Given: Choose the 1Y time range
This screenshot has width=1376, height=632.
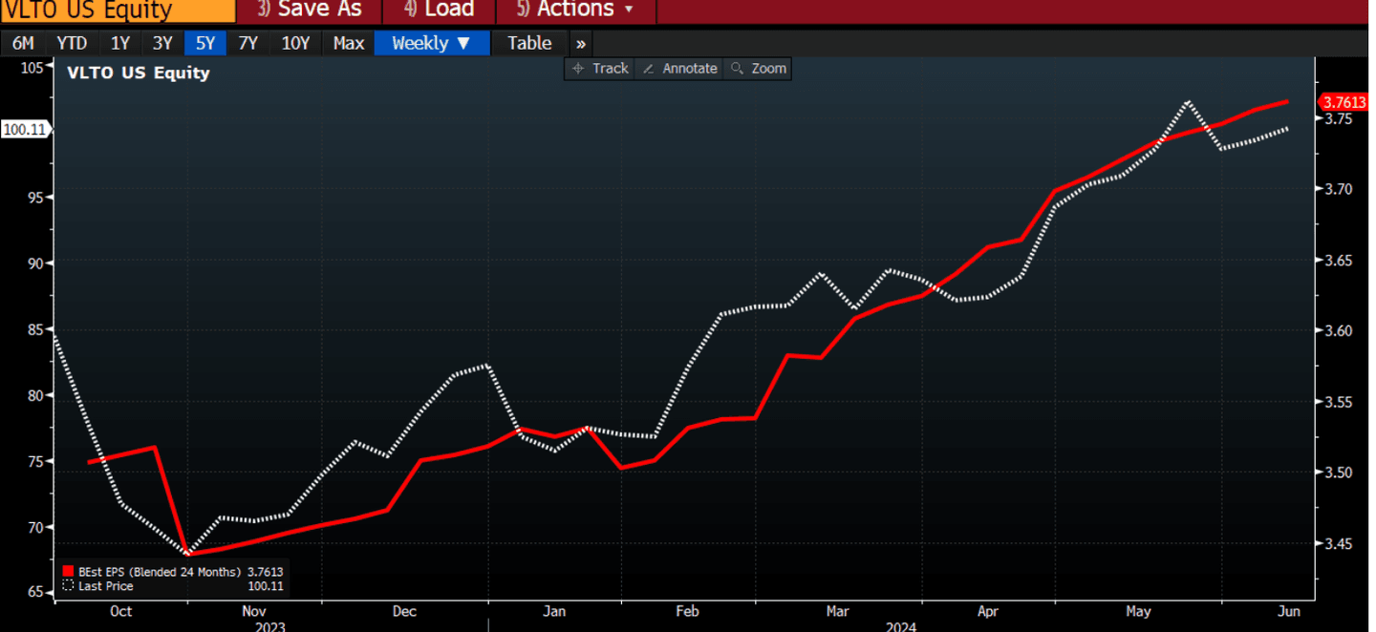Looking at the screenshot, I should [119, 43].
